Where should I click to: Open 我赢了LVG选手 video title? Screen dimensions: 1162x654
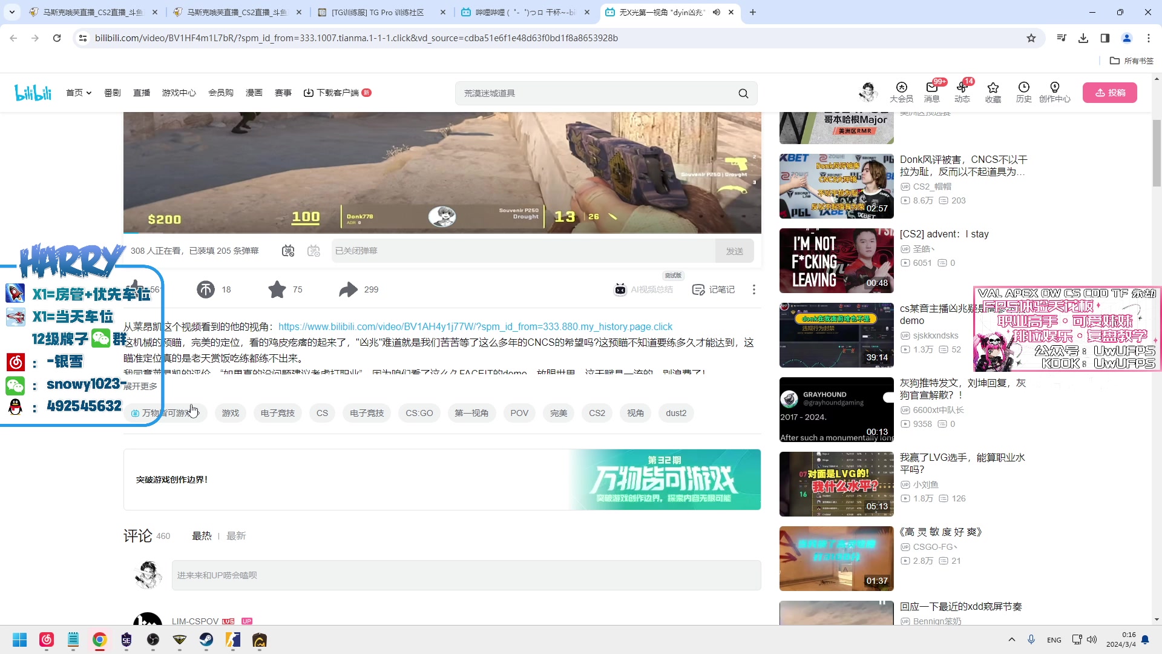(x=962, y=463)
